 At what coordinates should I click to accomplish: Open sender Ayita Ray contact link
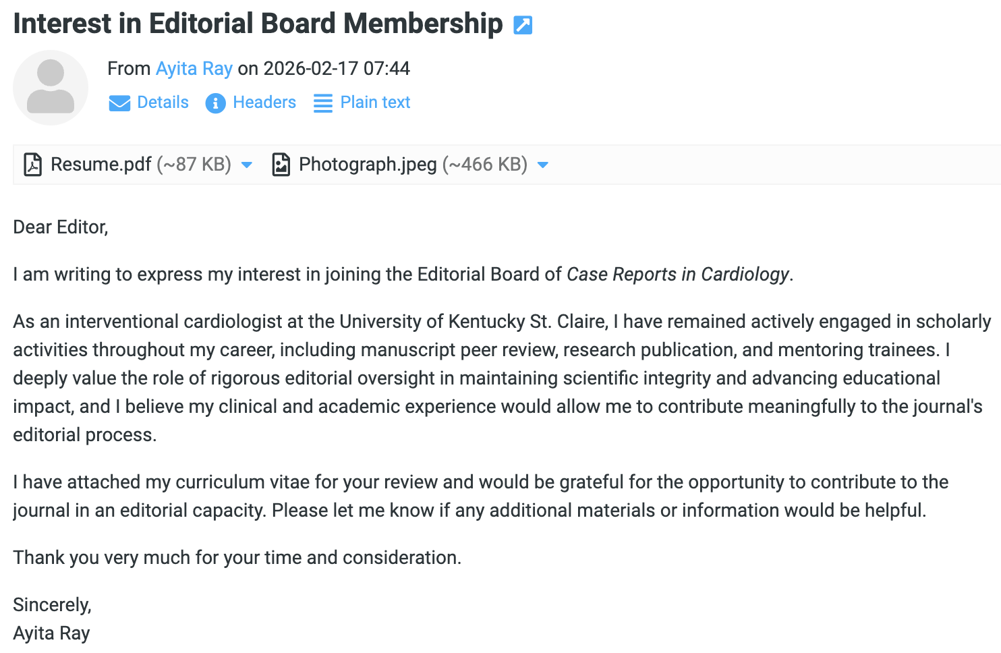tap(194, 68)
